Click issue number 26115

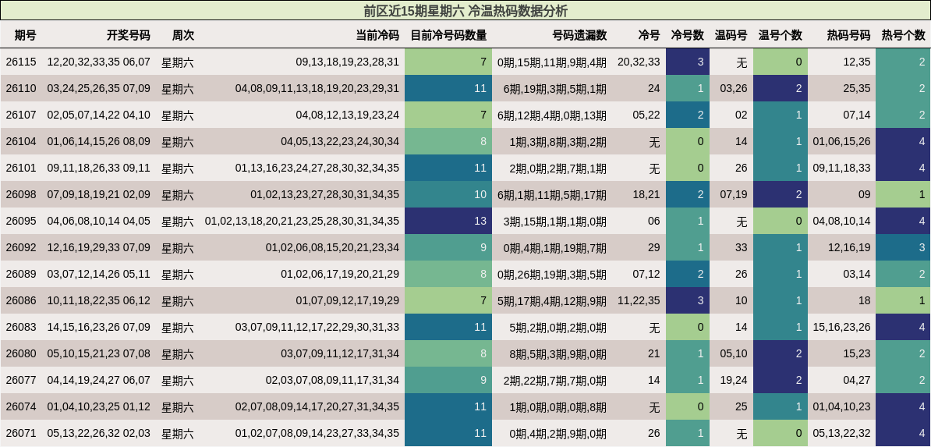point(21,62)
